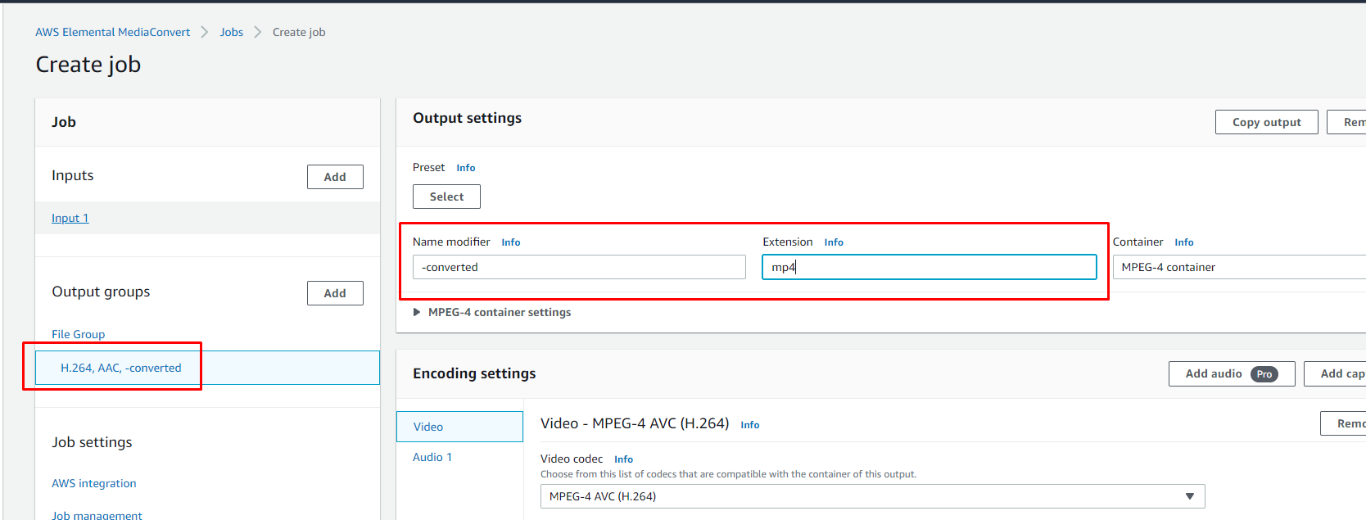This screenshot has height=520, width=1366.
Task: Show Info for Name modifier
Action: (511, 242)
